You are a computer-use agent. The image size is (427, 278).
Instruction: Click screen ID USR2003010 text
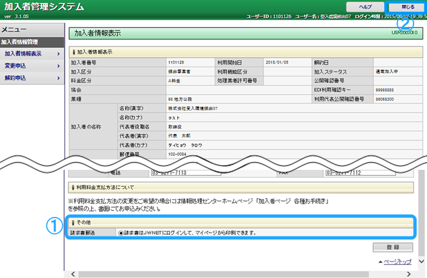pos(404,32)
